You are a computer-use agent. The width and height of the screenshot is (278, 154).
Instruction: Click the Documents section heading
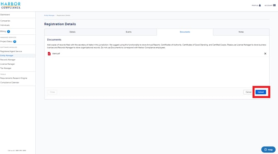click(54, 39)
